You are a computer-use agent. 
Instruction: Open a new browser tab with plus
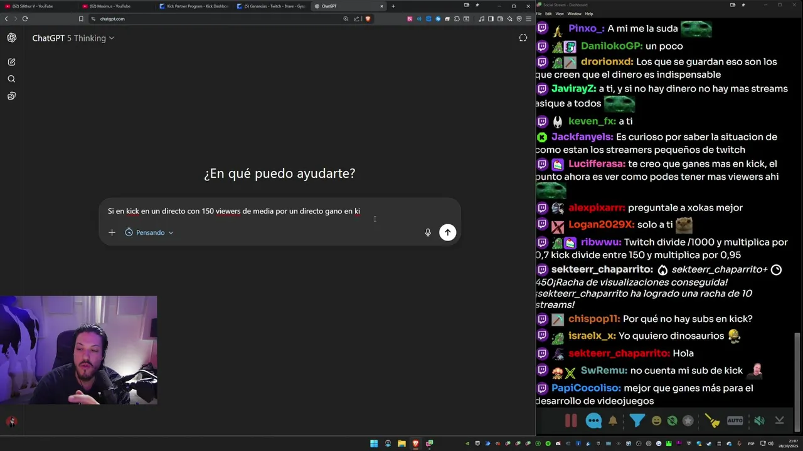coord(393,6)
